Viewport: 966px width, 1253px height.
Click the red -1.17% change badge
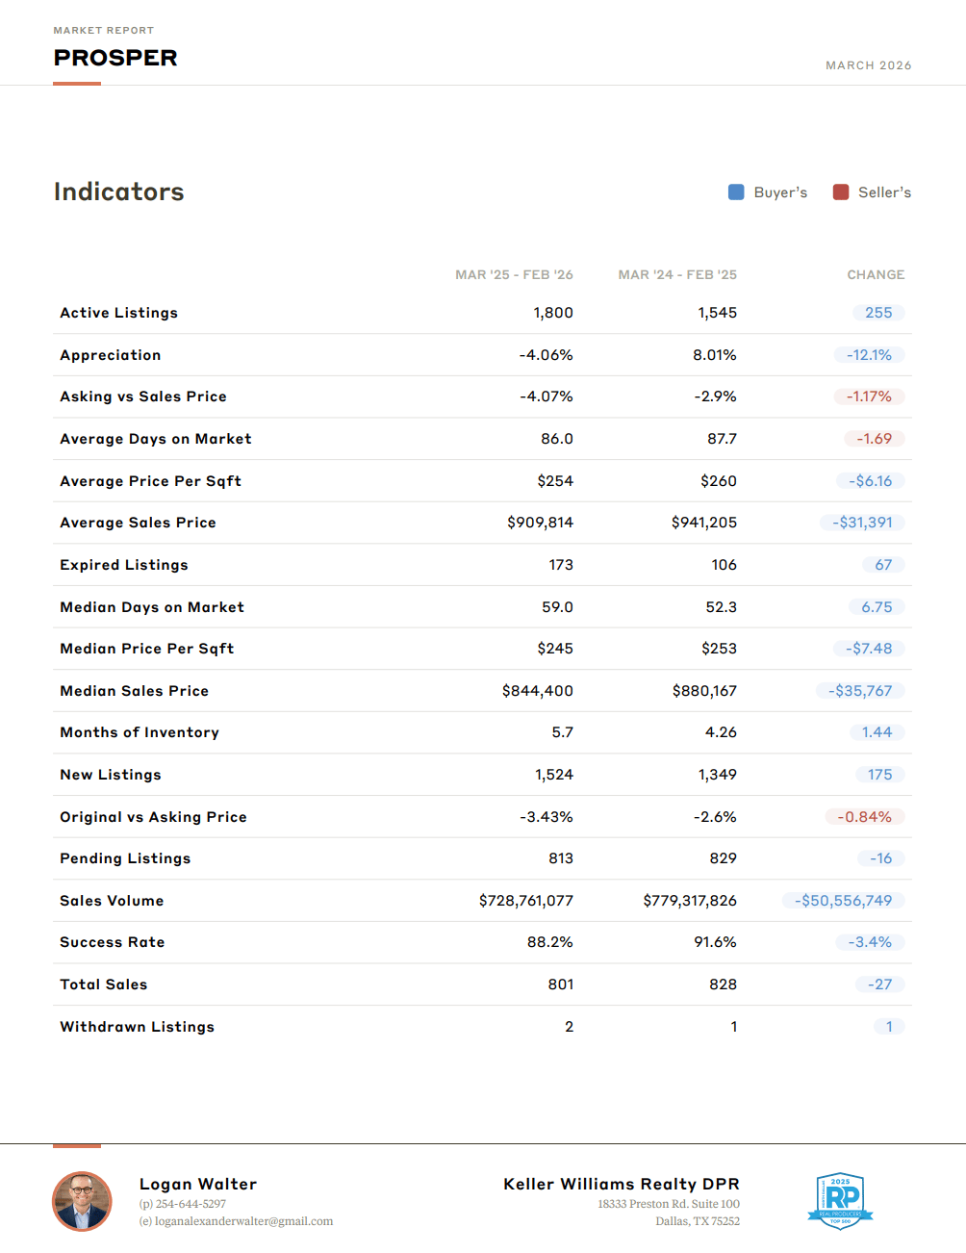coord(869,396)
